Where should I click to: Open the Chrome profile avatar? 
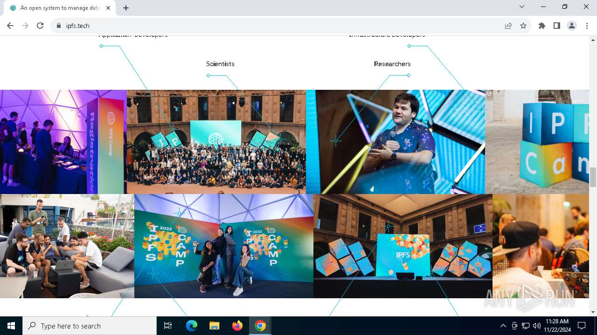572,26
